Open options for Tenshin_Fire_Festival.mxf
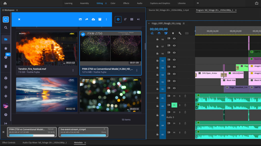The image size is (261, 146). 73,70
